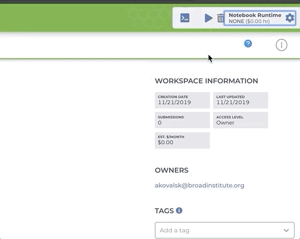Open runtime settings gear icon
The height and width of the screenshot is (239, 300).
click(290, 18)
